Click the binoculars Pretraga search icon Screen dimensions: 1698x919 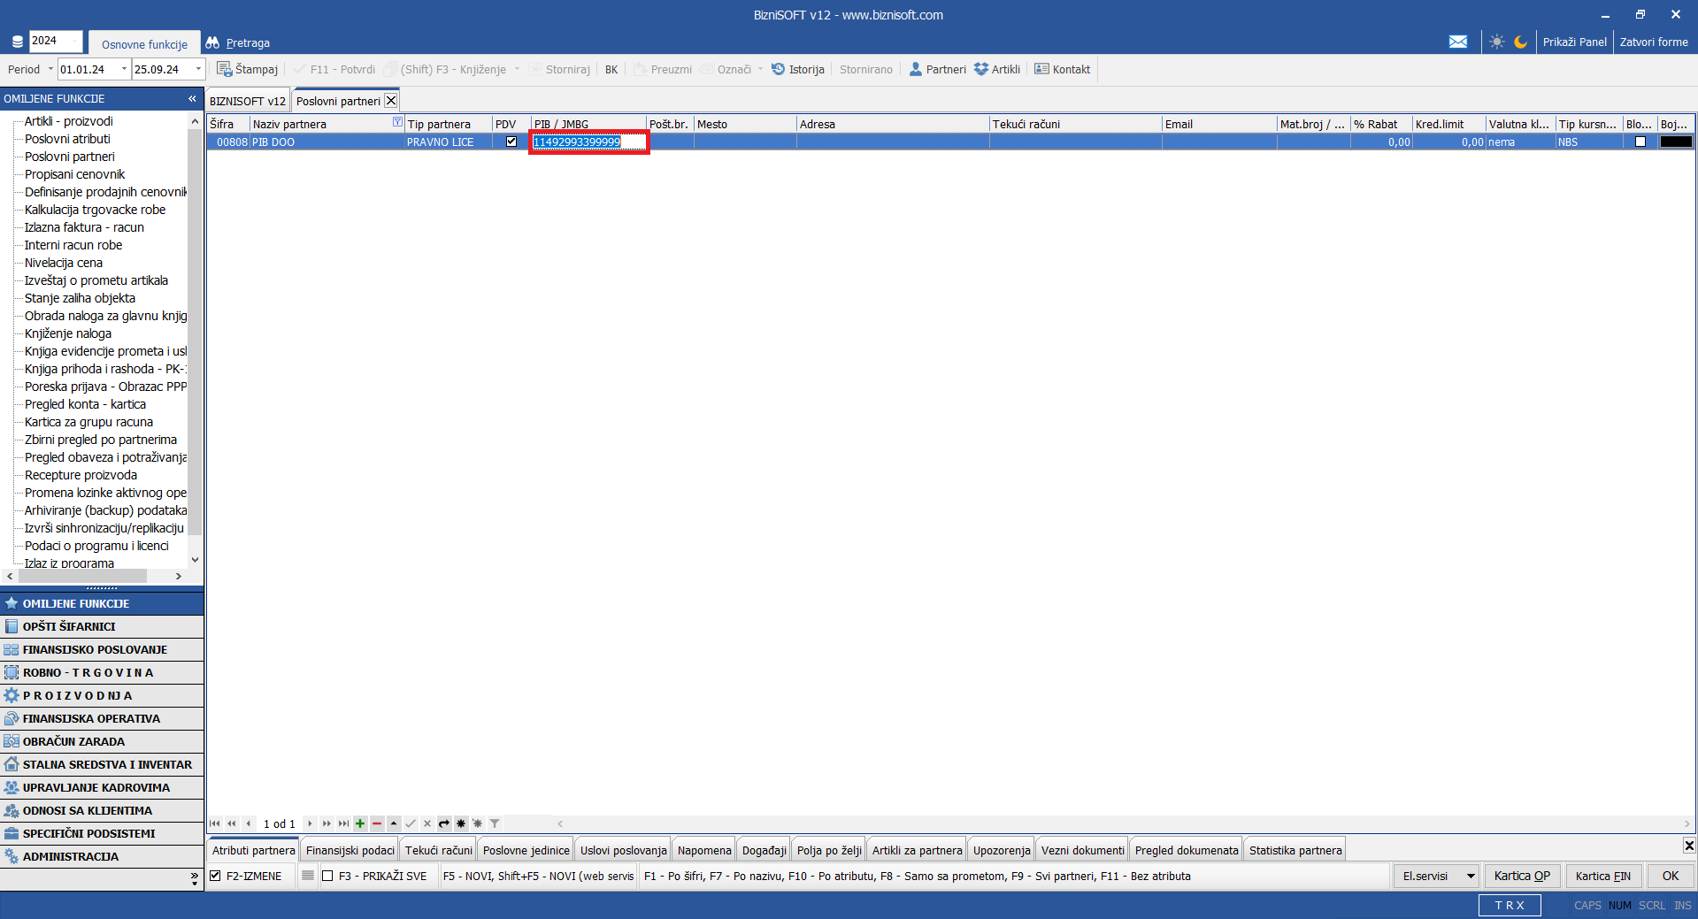pyautogui.click(x=212, y=42)
